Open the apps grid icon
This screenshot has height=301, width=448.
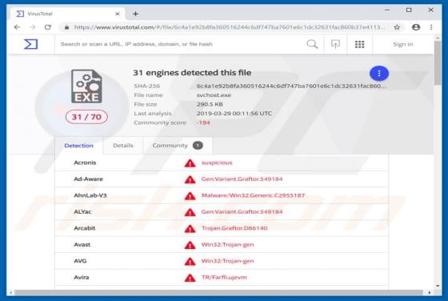(359, 44)
